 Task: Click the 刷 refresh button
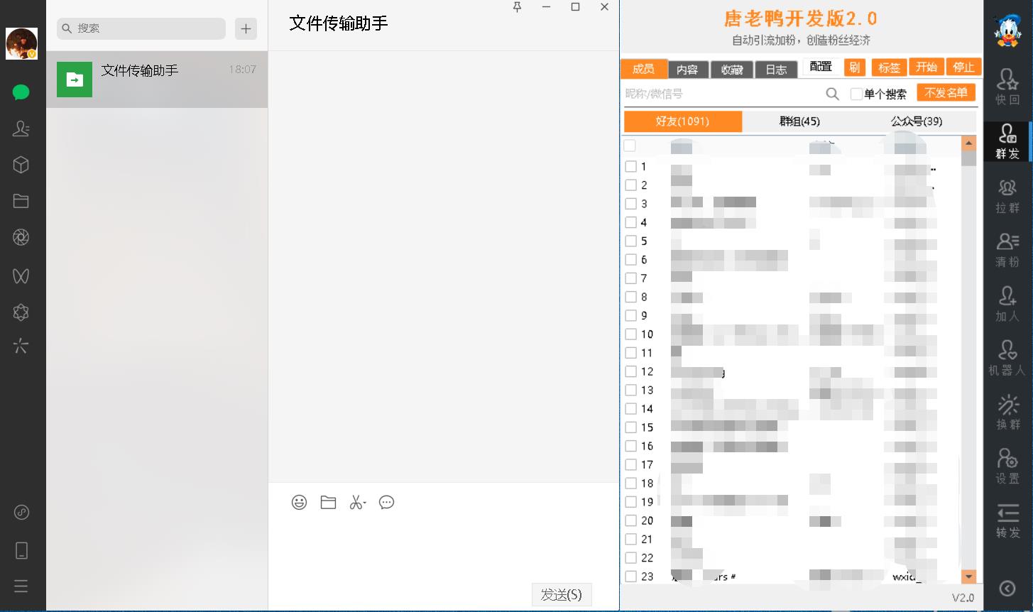(x=855, y=67)
